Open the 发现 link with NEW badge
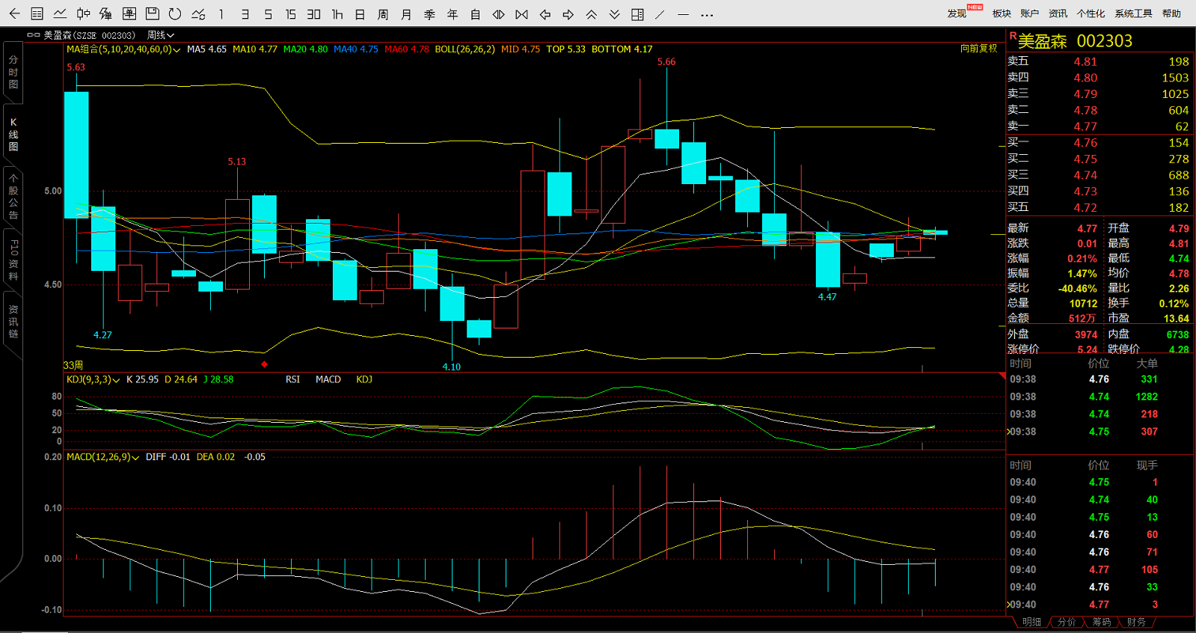The width and height of the screenshot is (1196, 633). (957, 13)
